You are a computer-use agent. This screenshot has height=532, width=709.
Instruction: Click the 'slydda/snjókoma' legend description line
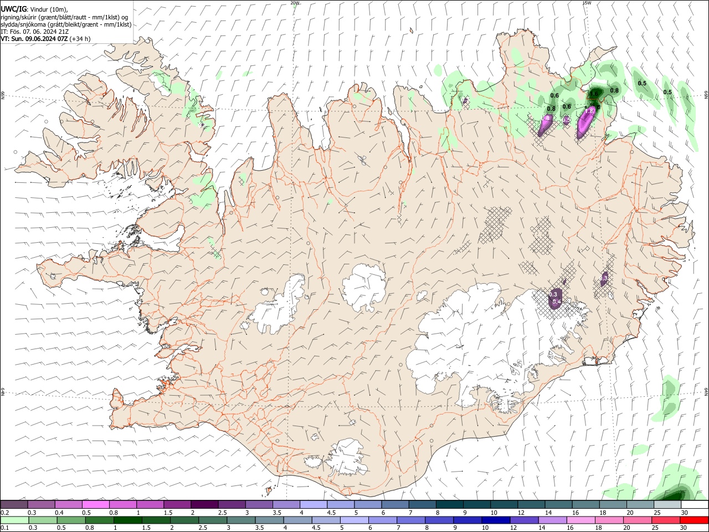point(66,24)
